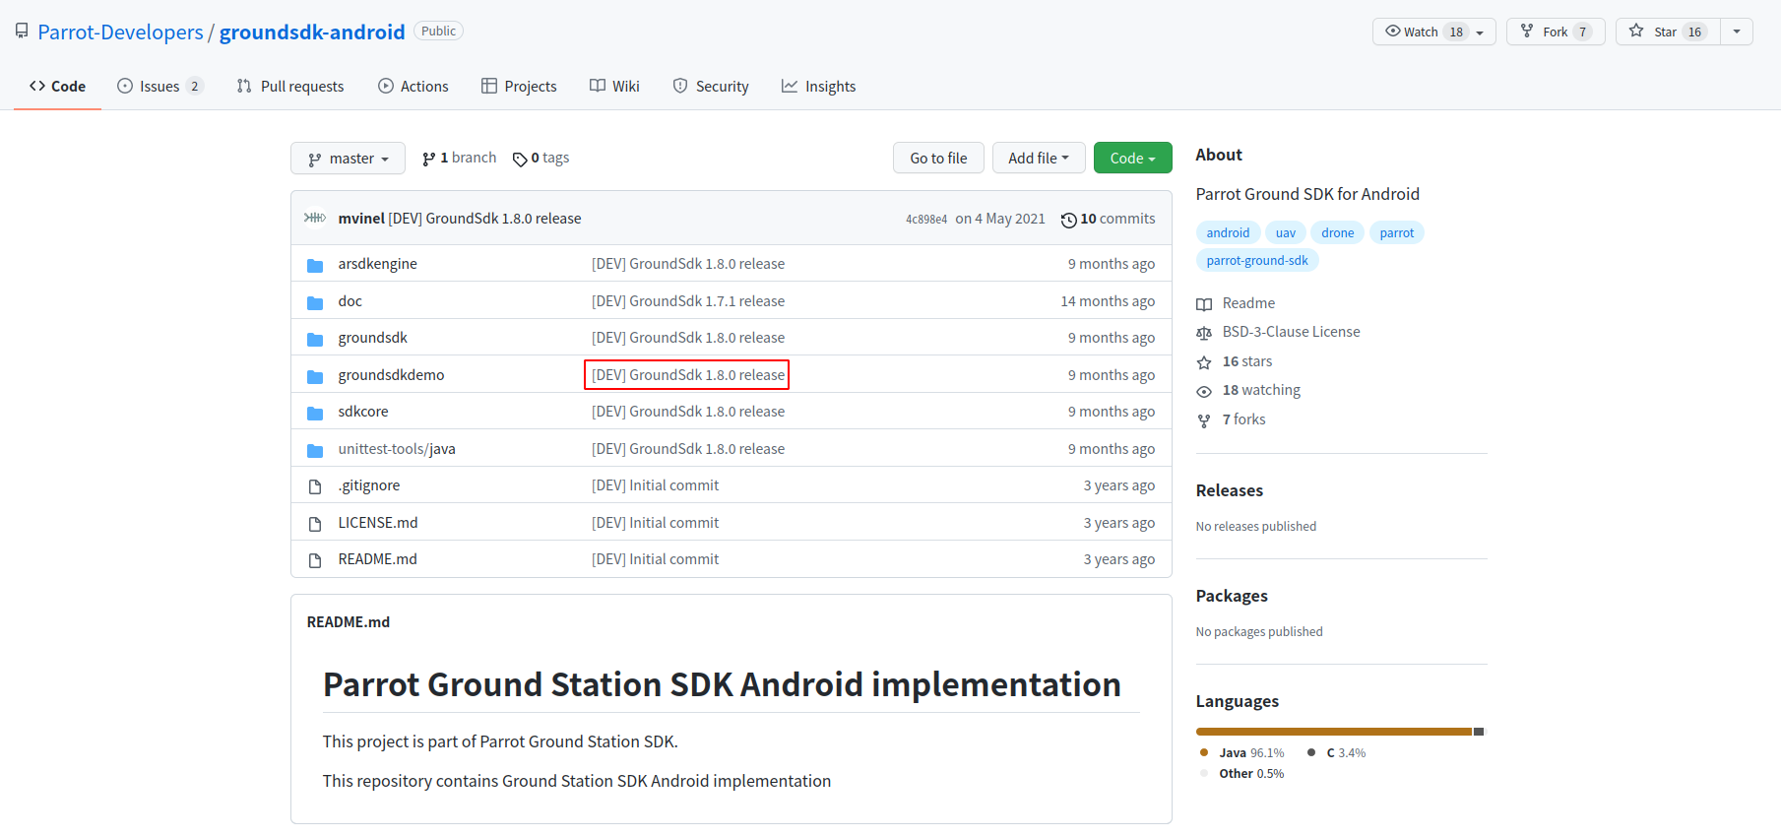The height and width of the screenshot is (837, 1781).
Task: Click the groundsdkdemo folder icon
Action: [315, 376]
